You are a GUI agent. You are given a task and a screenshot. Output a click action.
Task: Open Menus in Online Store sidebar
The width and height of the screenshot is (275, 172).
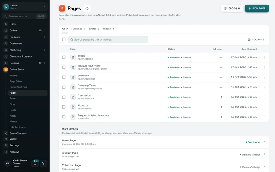[13, 122]
